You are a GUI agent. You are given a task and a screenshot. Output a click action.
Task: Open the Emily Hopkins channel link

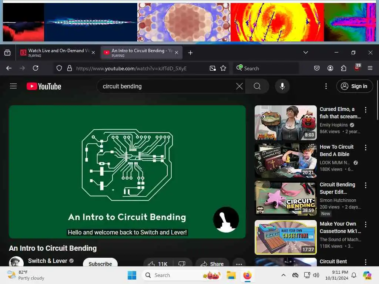pyautogui.click(x=333, y=125)
